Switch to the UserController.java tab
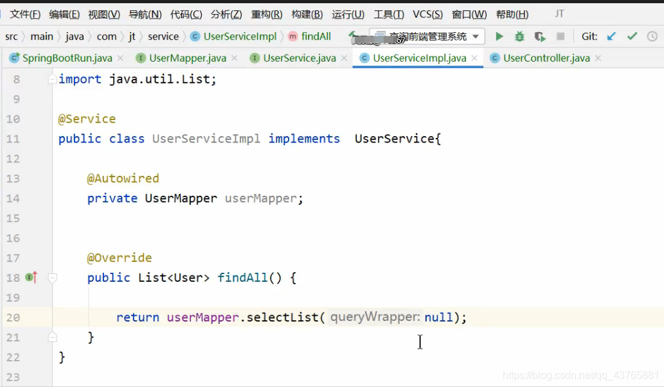This screenshot has width=664, height=387. click(547, 58)
